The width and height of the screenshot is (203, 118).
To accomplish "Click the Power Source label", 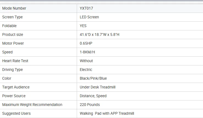I will (14, 96).
